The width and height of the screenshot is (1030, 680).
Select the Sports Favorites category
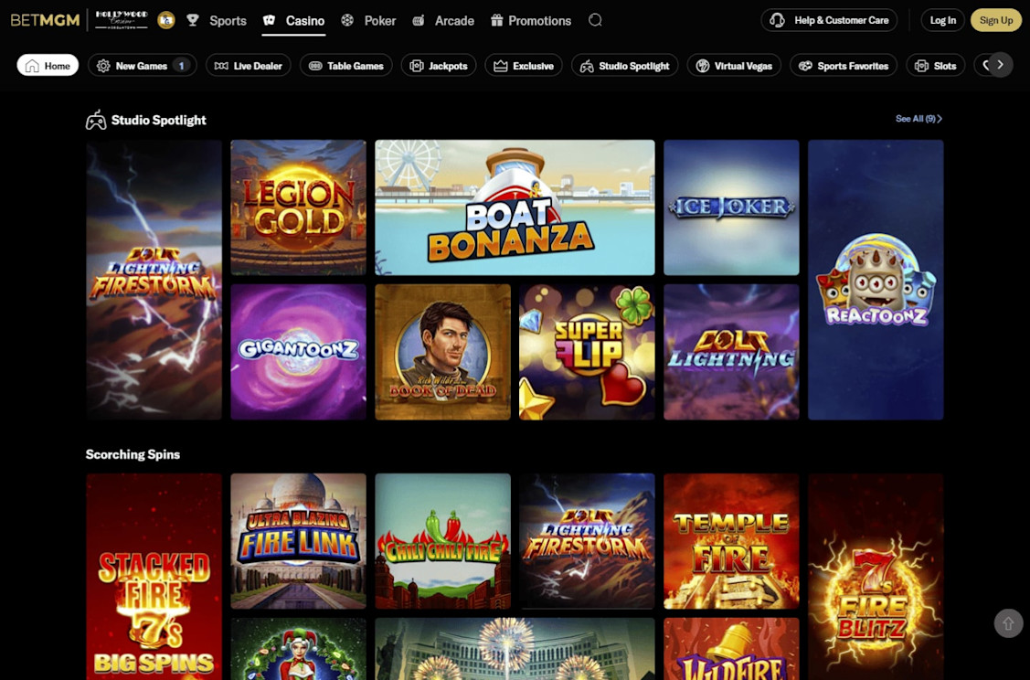click(x=844, y=66)
